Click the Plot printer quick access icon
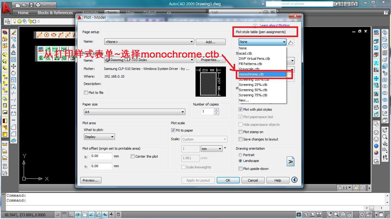Screen dimensions: 391x219 (38, 5)
